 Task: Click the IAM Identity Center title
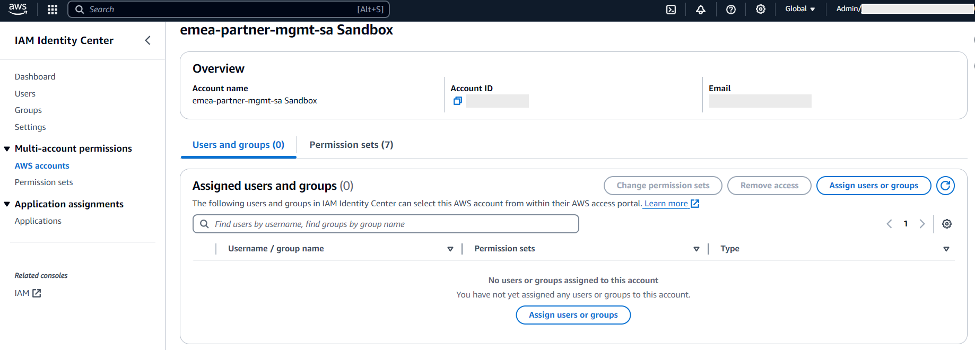point(64,40)
